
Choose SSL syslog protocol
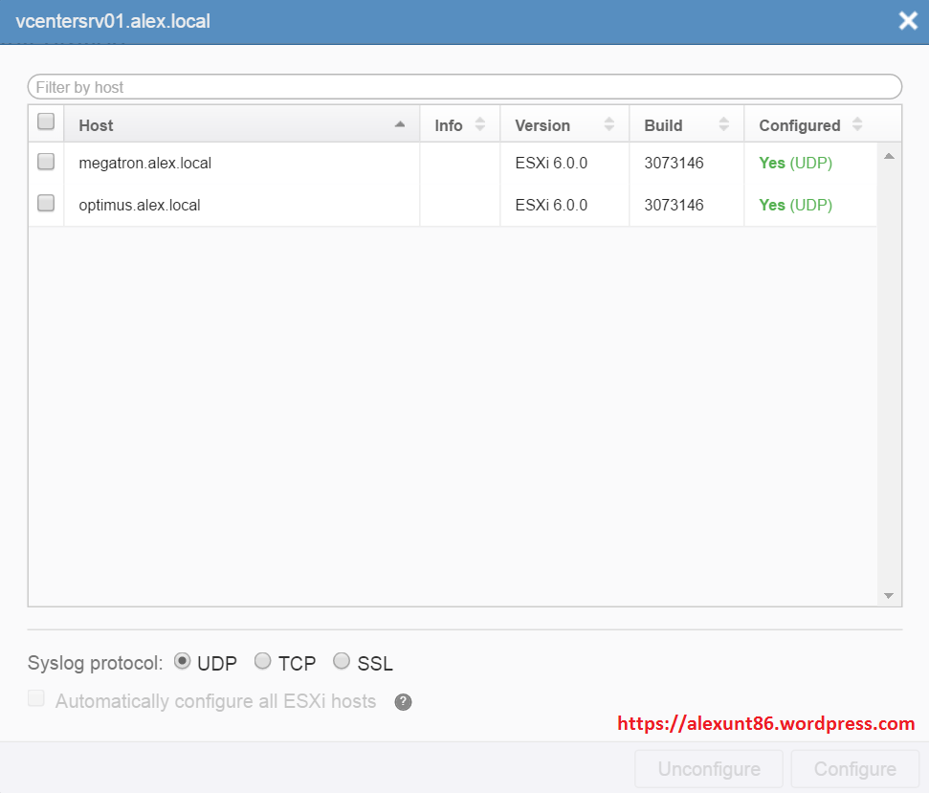pos(342,661)
